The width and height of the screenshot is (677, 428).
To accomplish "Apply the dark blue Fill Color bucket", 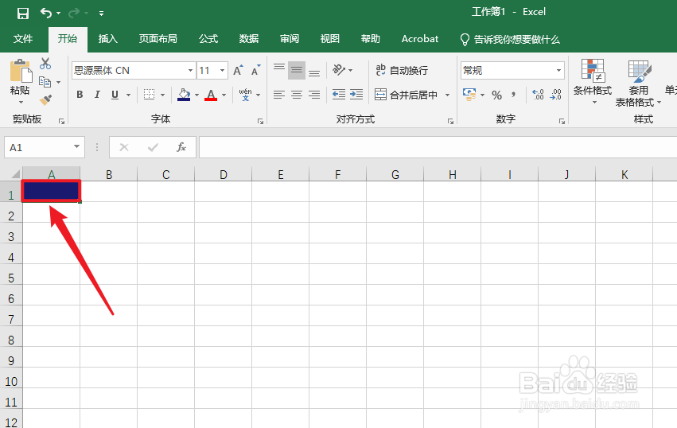I will coord(184,95).
